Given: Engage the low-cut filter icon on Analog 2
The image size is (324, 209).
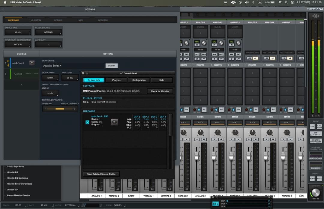Looking at the screenshot, I should click(x=203, y=59).
